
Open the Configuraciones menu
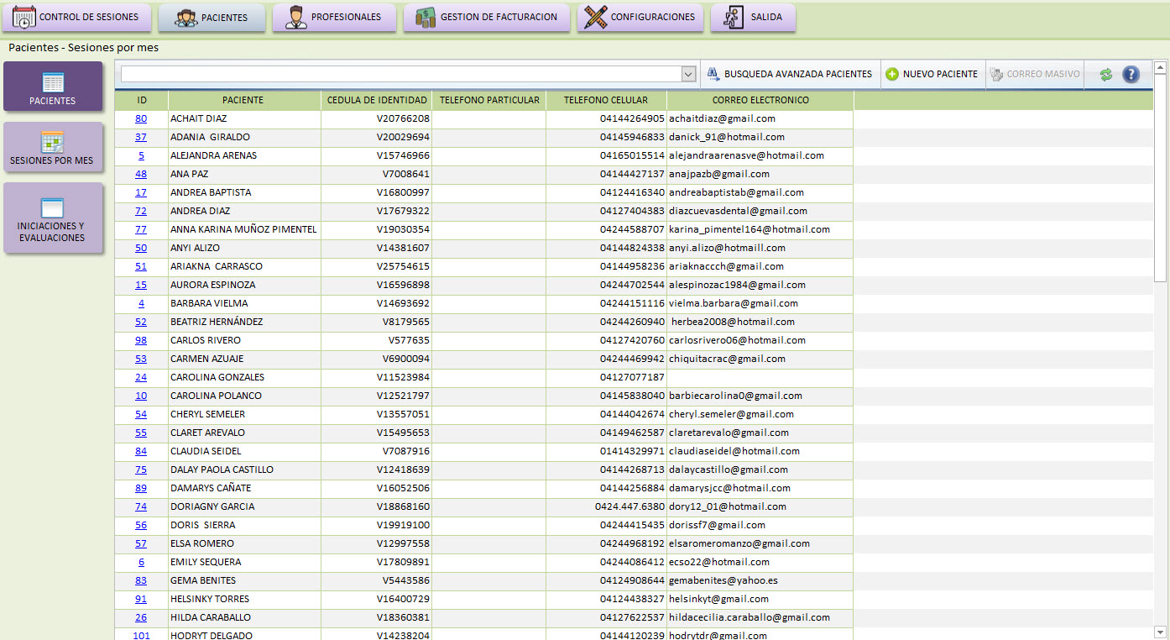[640, 18]
